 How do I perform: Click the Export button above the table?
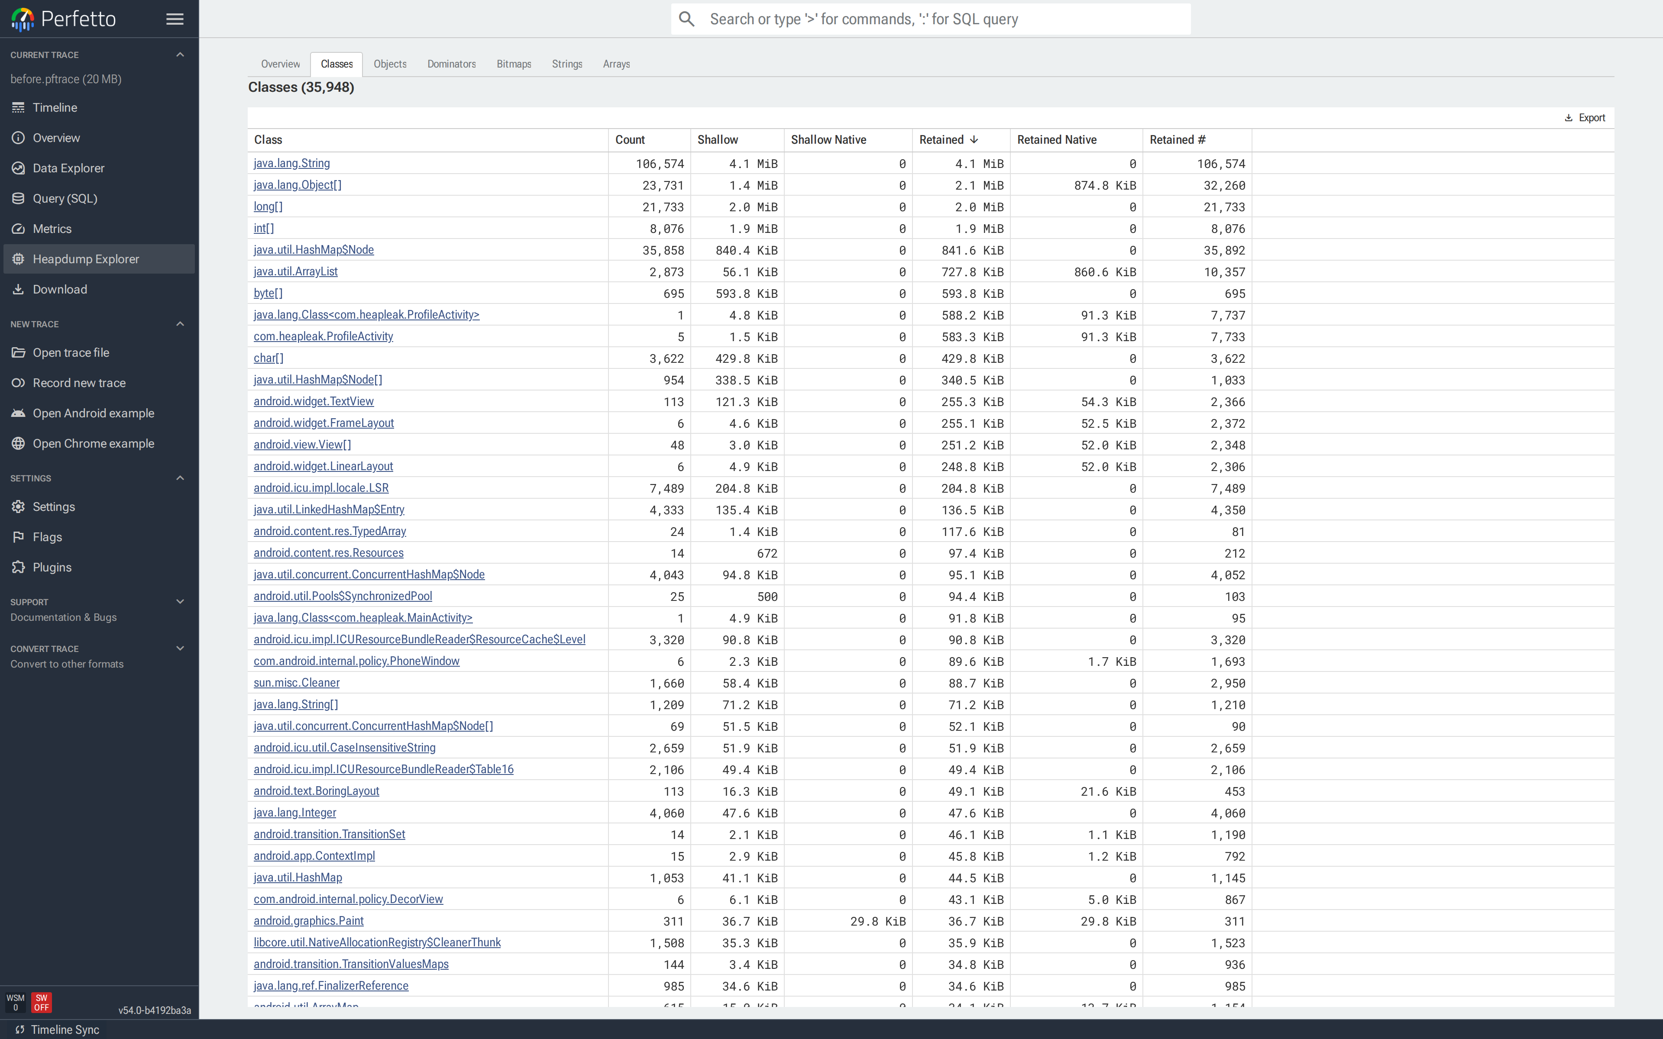[1585, 117]
